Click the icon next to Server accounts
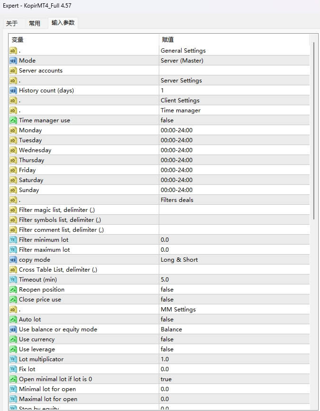 13,71
